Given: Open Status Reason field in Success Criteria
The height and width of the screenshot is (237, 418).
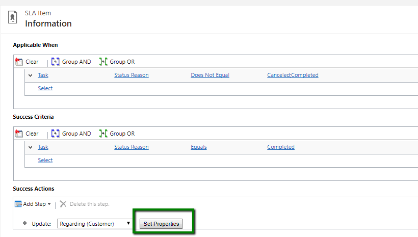Looking at the screenshot, I should pyautogui.click(x=132, y=147).
